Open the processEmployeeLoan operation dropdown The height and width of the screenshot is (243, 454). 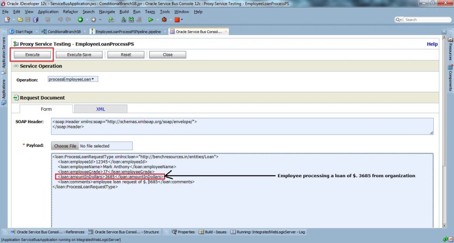[73, 79]
